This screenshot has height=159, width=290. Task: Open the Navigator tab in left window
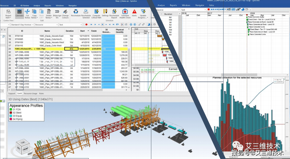tap(73, 6)
